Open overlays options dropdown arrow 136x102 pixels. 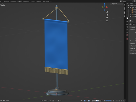(x=90, y=101)
